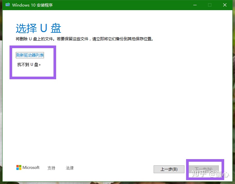Click the 将删除 U 盘上的文件 warning text
The image size is (235, 184).
tap(85, 39)
